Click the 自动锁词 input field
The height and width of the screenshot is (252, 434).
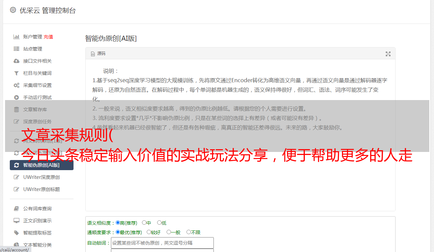(x=162, y=243)
